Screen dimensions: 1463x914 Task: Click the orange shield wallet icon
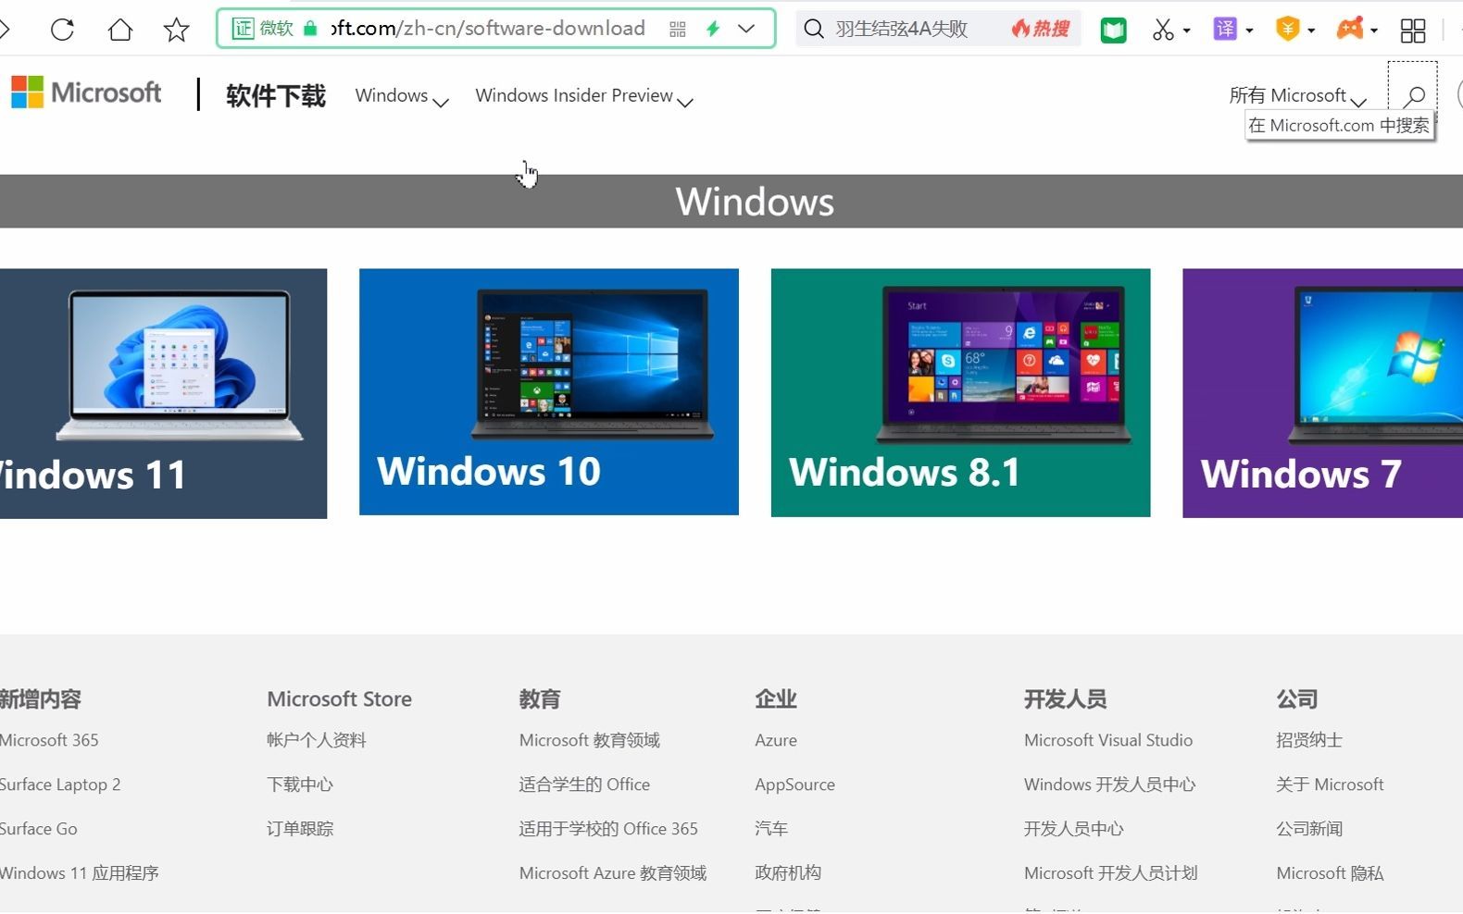[x=1287, y=30]
